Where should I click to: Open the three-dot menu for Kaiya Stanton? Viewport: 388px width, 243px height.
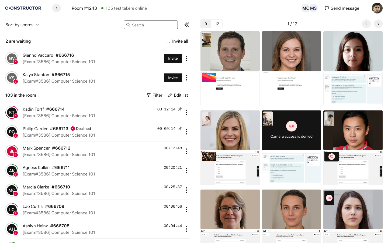pyautogui.click(x=186, y=78)
